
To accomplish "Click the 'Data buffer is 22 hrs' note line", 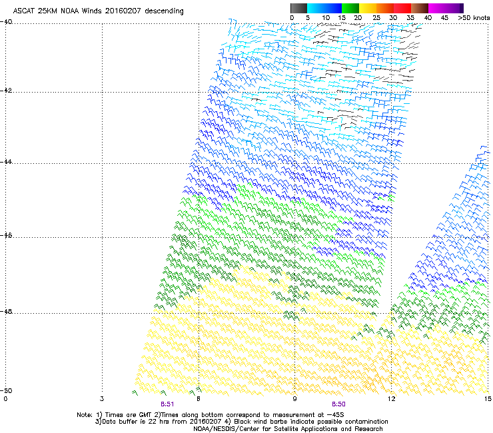I will [x=241, y=422].
